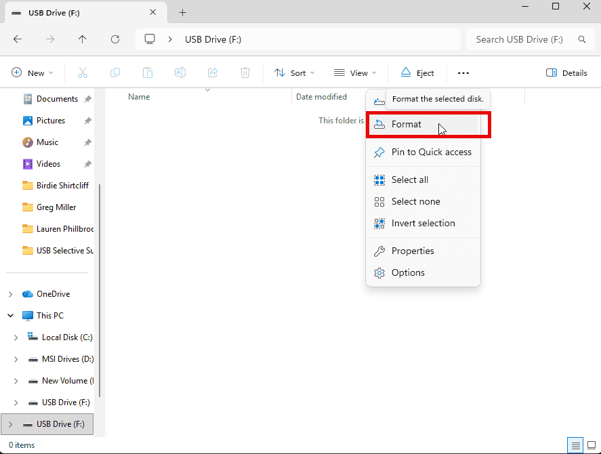
Task: Click the Share icon in toolbar
Action: (x=213, y=73)
